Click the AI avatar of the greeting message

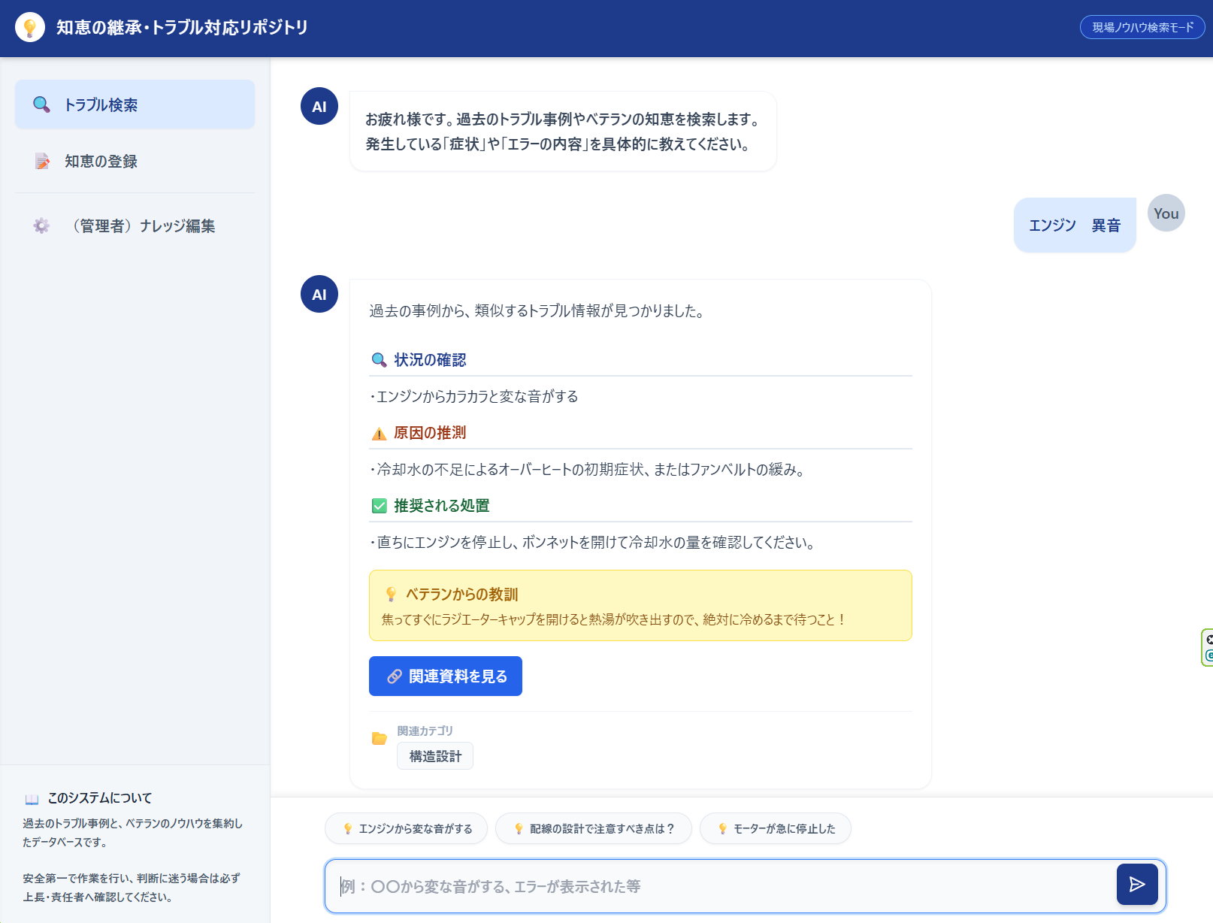tap(319, 106)
